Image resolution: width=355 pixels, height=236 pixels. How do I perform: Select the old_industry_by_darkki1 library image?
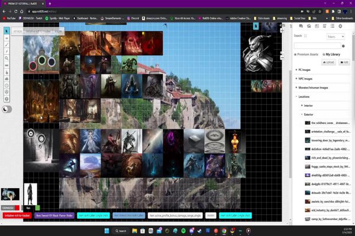tap(327, 210)
